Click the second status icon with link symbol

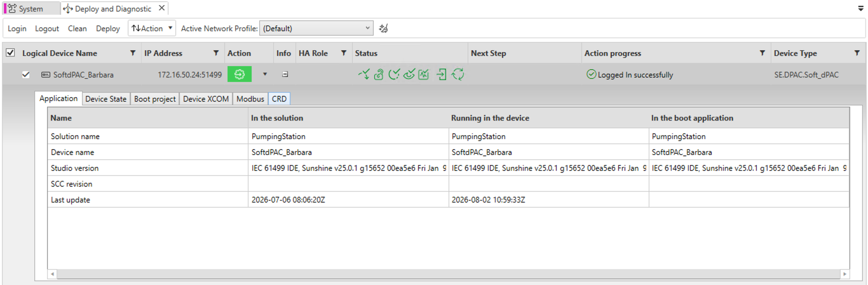(x=379, y=74)
